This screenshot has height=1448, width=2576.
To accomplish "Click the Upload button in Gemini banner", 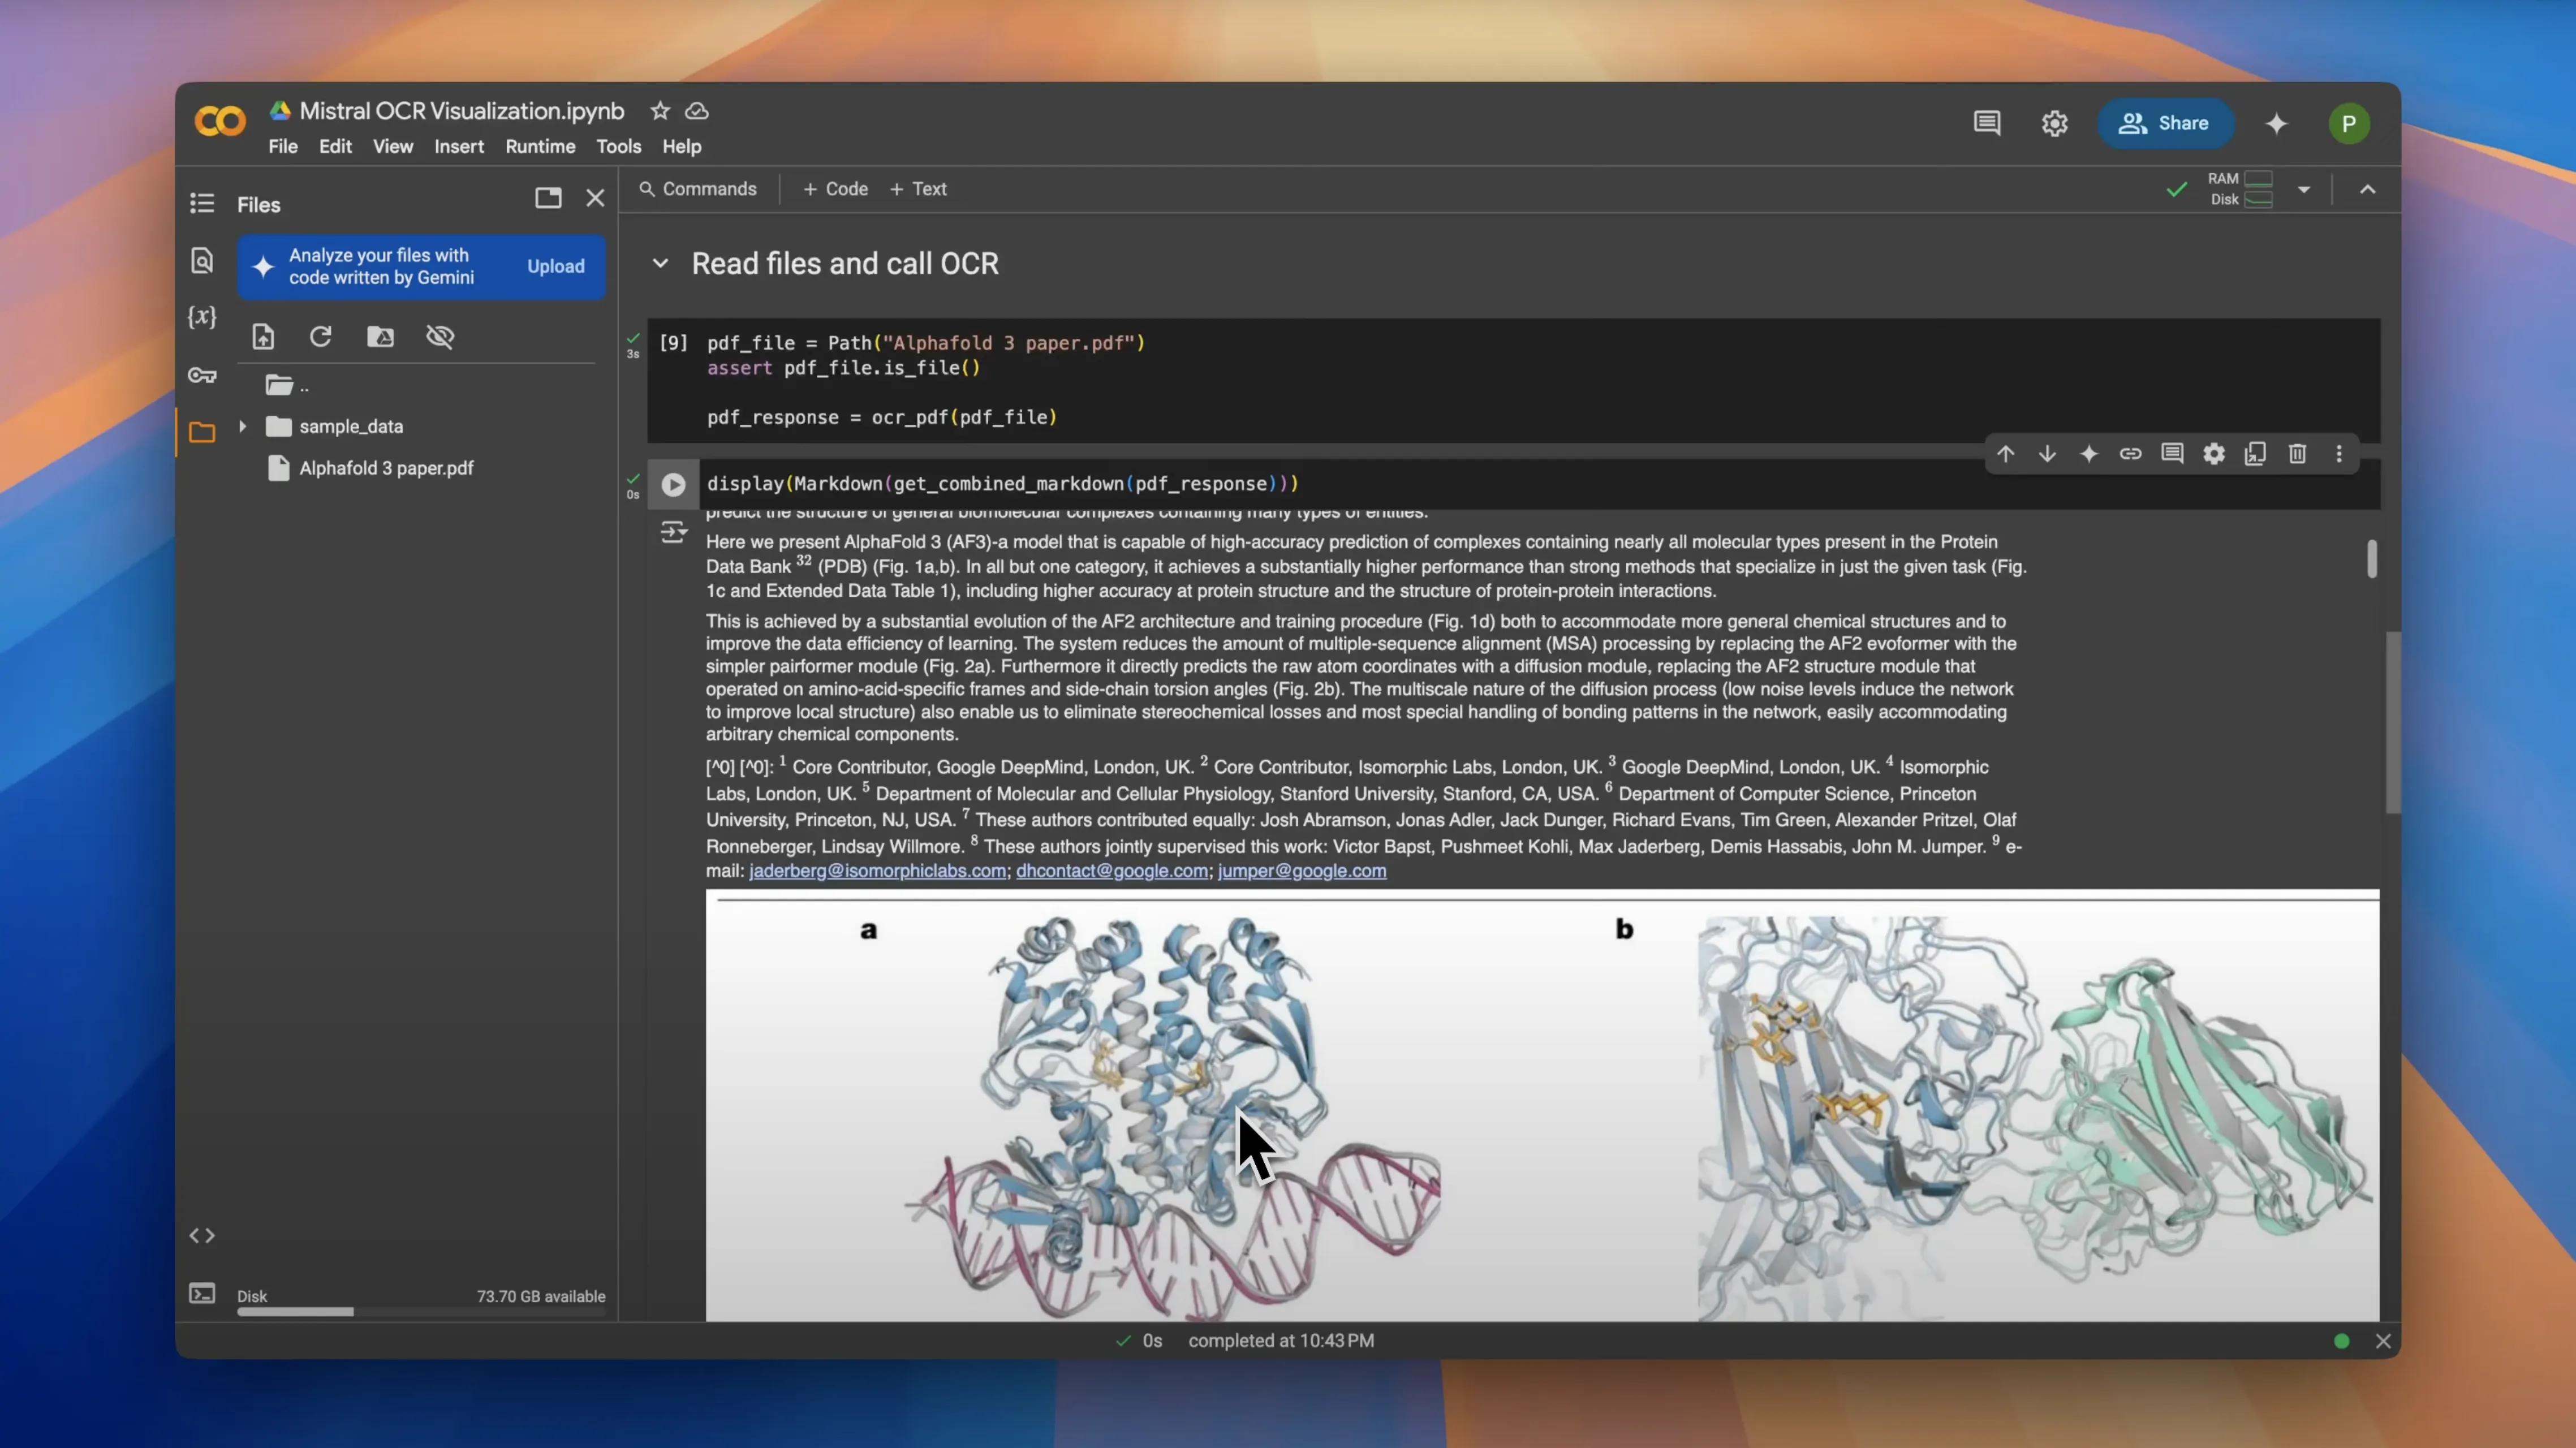I will pyautogui.click(x=556, y=266).
